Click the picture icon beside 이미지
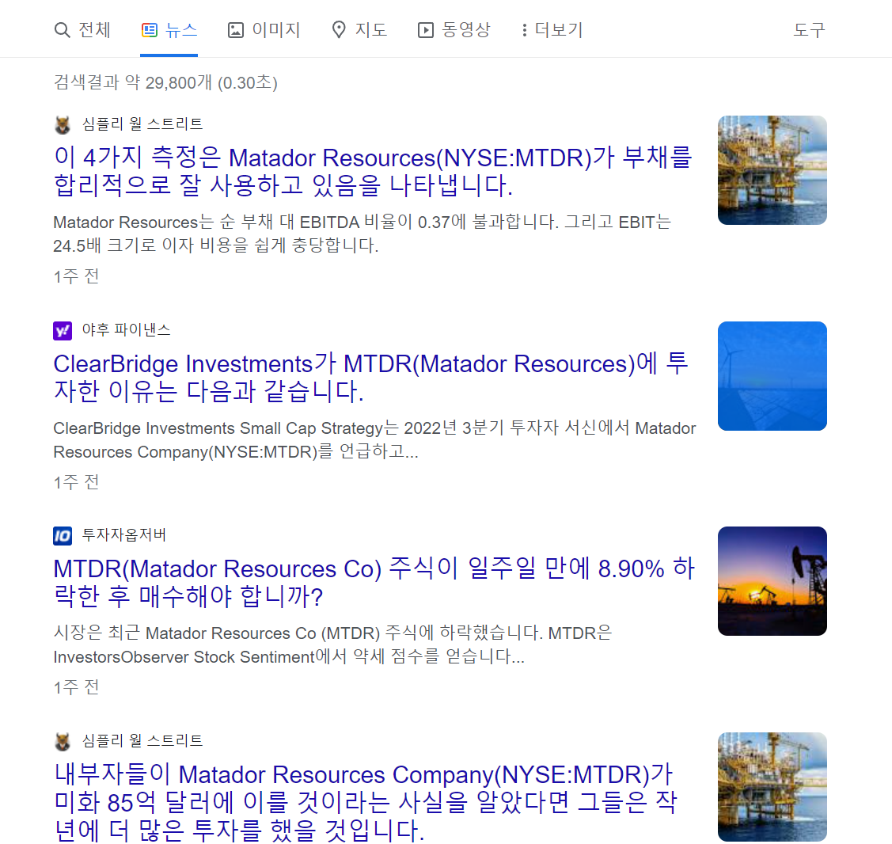The image size is (892, 844). point(236,29)
